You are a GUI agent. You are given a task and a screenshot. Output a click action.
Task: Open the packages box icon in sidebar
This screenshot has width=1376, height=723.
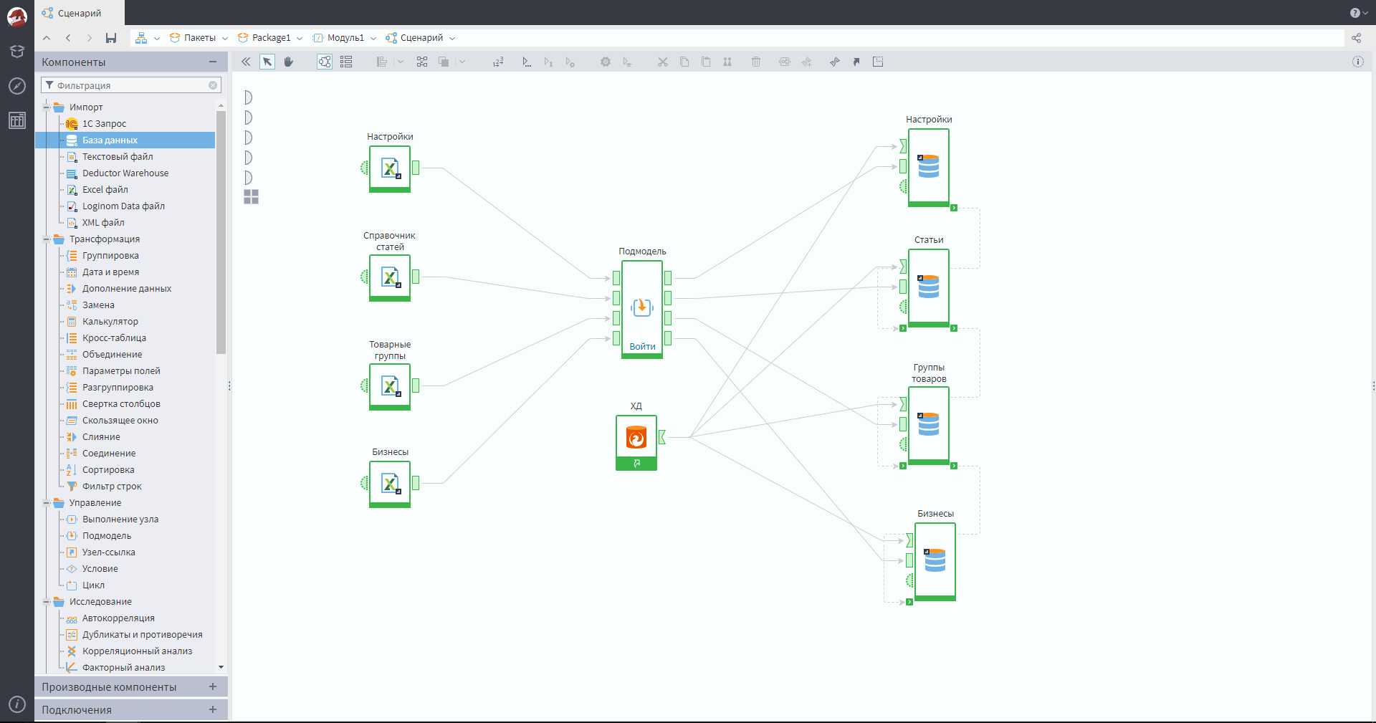pyautogui.click(x=17, y=52)
